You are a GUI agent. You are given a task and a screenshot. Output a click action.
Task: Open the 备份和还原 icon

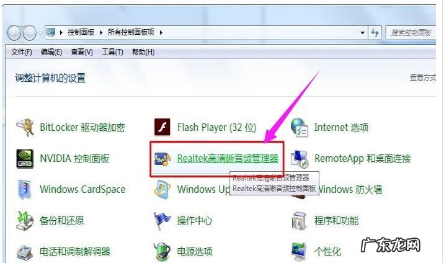pos(25,220)
